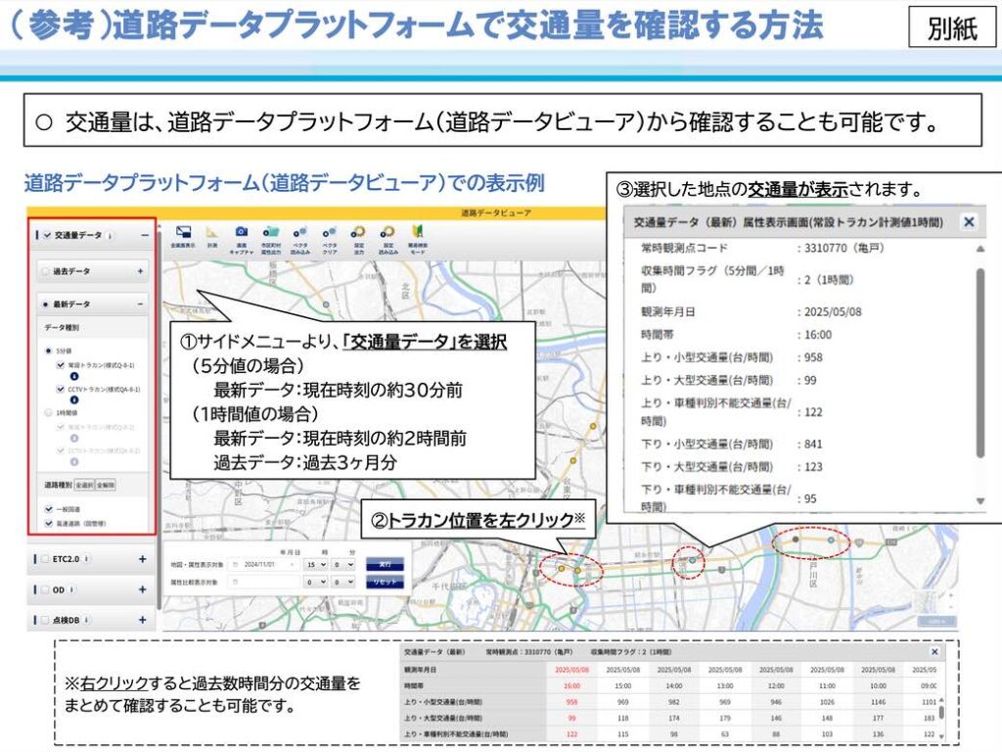
Task: Click the history table vertical scrollbar thumb
Action: point(941,711)
